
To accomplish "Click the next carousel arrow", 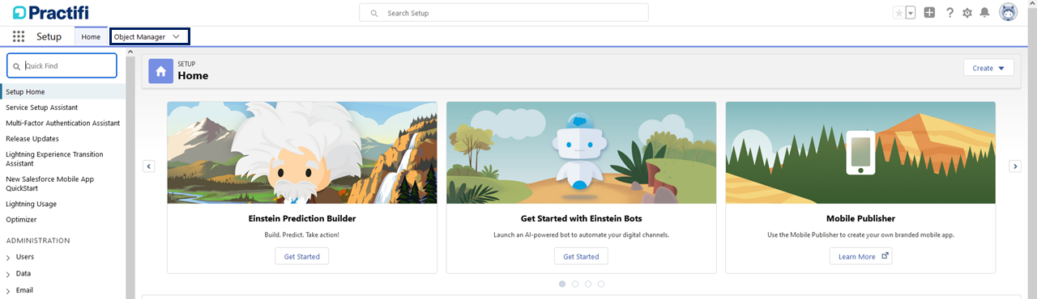I will coord(1014,166).
